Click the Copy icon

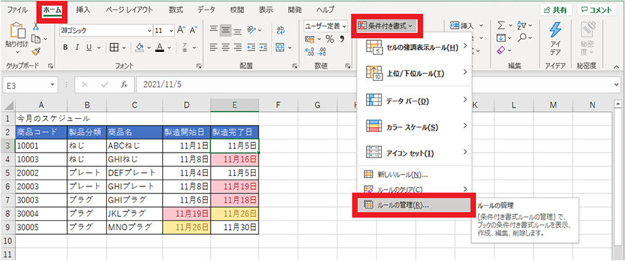(36, 39)
